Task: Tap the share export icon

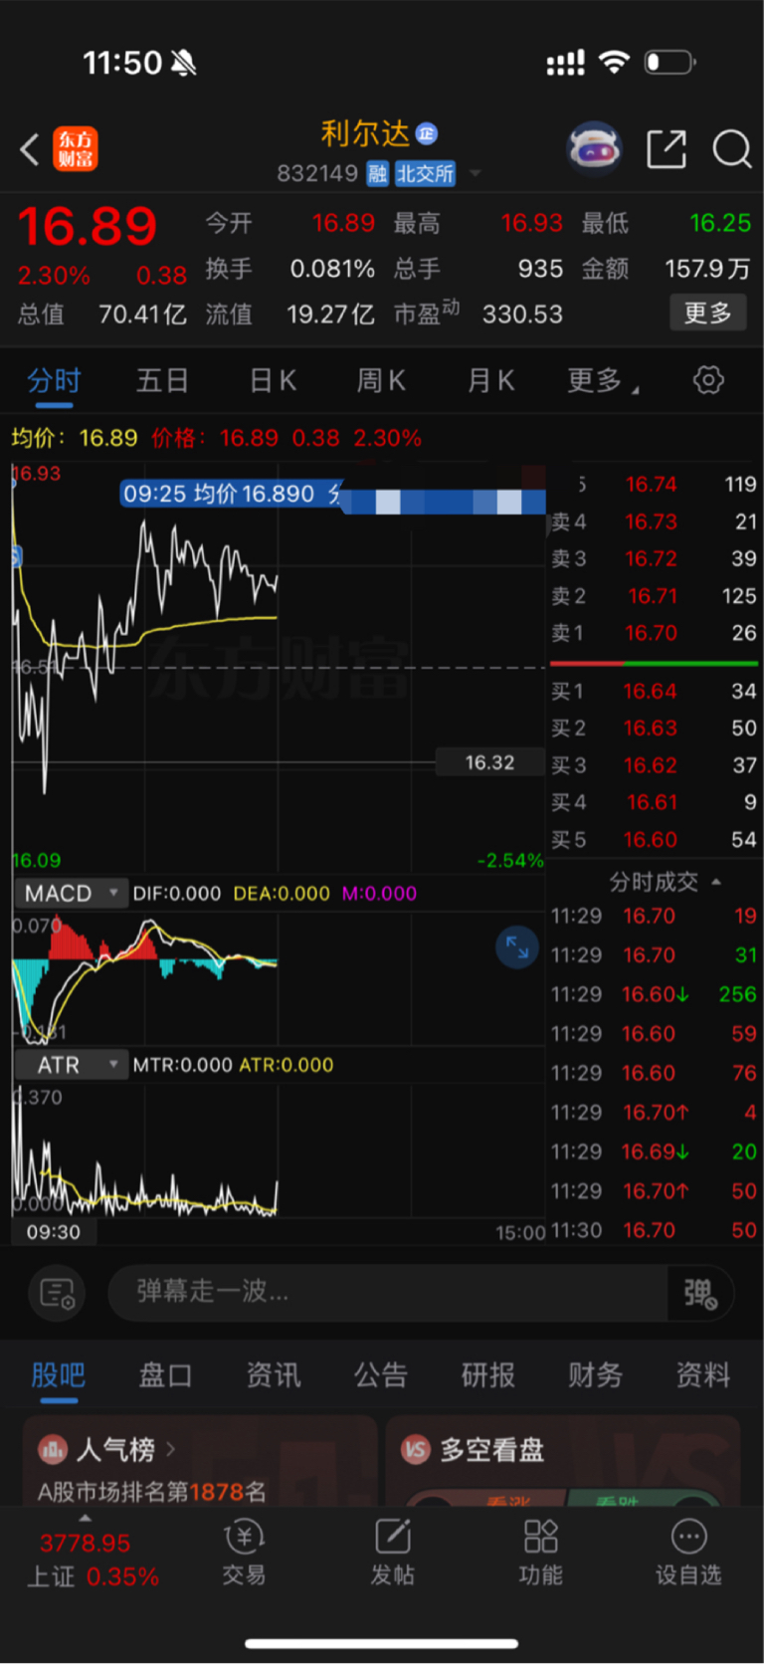Action: tap(667, 149)
